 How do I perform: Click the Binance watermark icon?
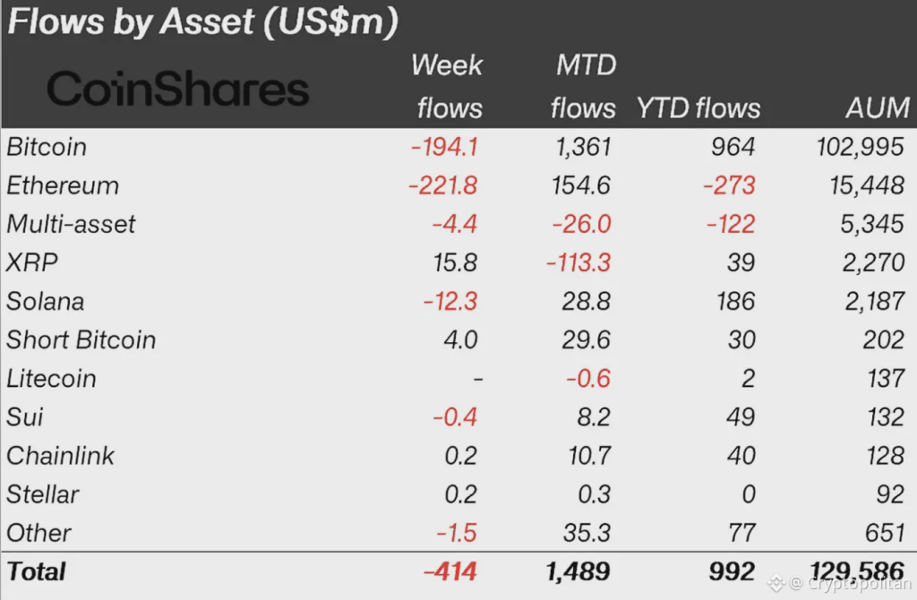pos(775,584)
